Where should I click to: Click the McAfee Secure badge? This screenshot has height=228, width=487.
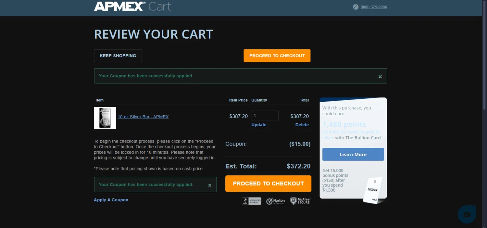click(x=300, y=201)
